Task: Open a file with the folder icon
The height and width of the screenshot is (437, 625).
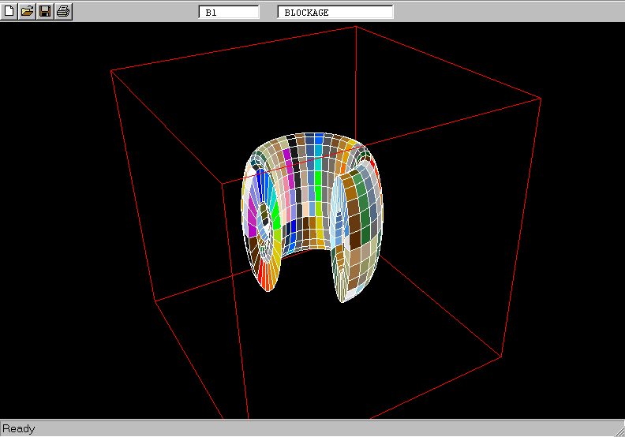Action: click(27, 11)
